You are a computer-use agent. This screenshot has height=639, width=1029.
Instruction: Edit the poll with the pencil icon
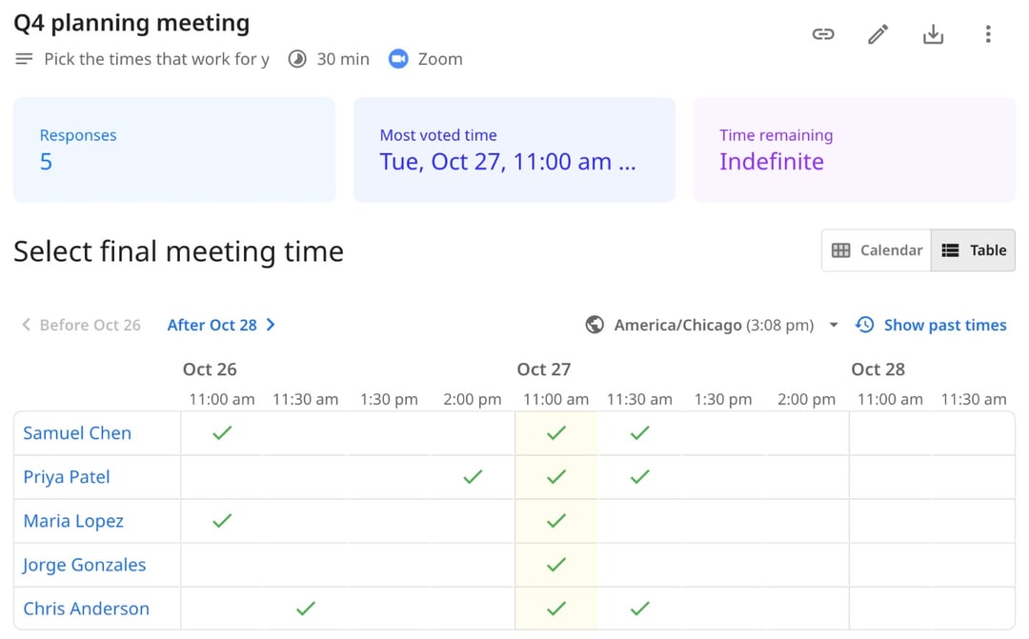tap(878, 34)
